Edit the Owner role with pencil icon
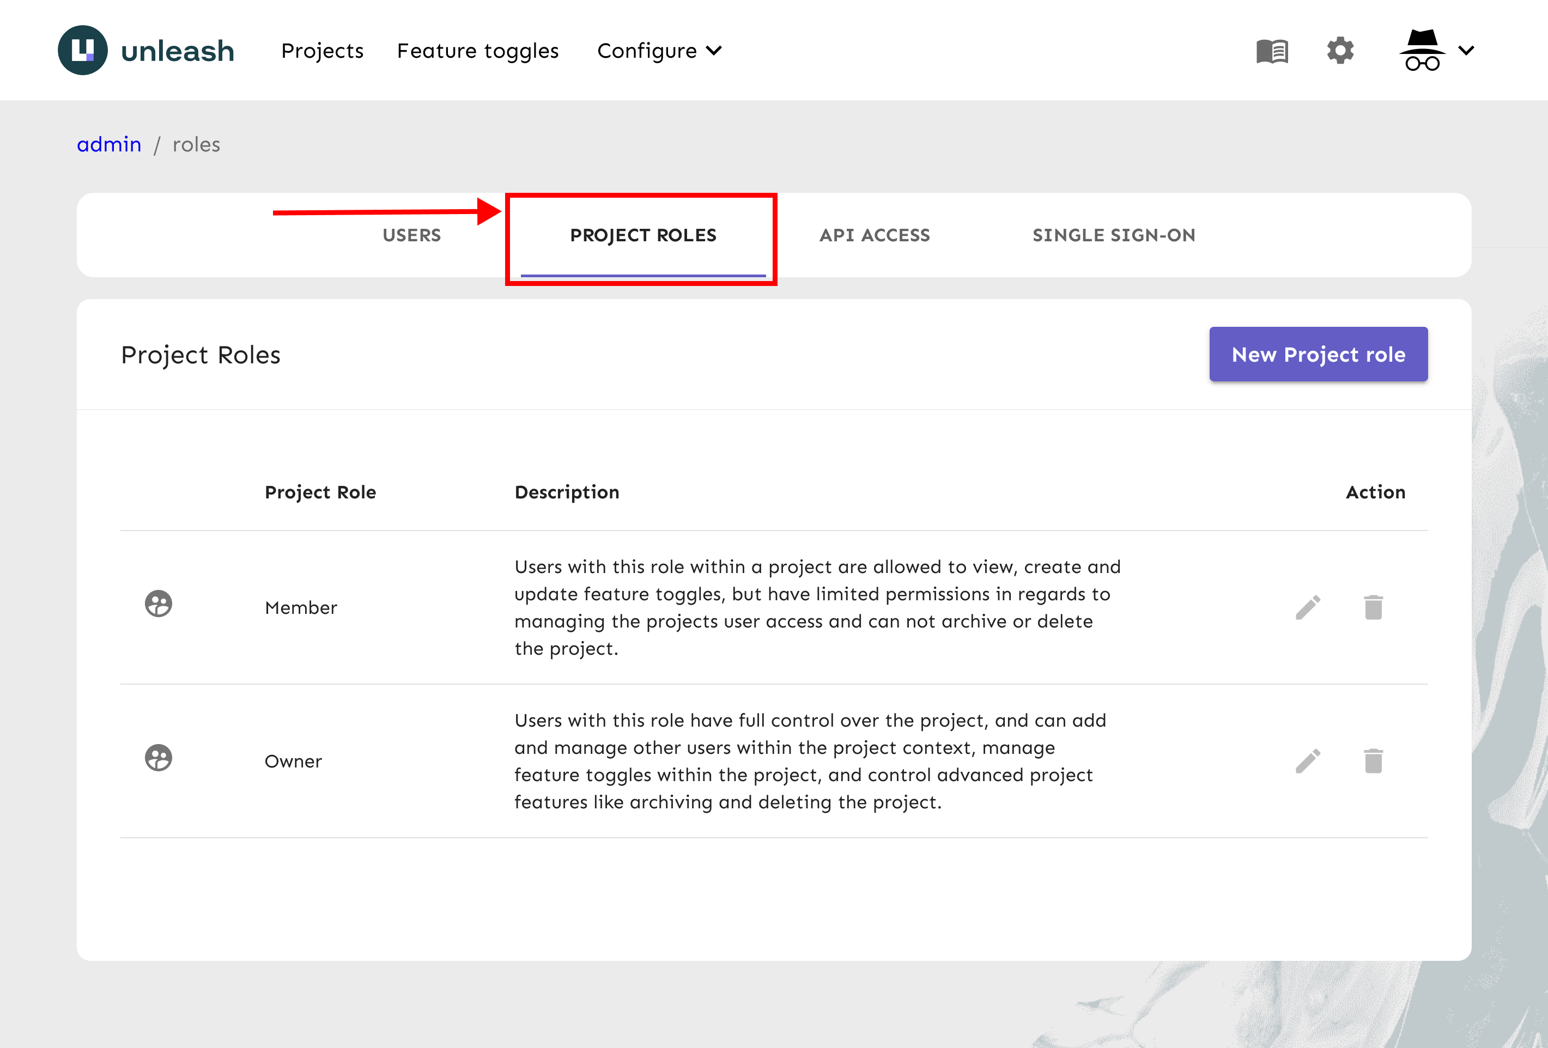This screenshot has width=1548, height=1048. point(1308,760)
